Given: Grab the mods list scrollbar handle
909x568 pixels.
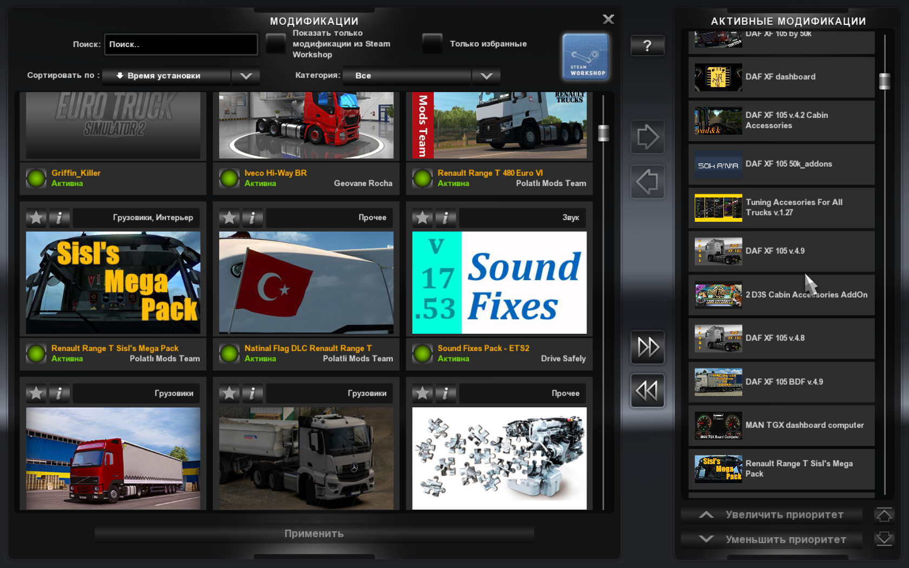Looking at the screenshot, I should tap(604, 133).
